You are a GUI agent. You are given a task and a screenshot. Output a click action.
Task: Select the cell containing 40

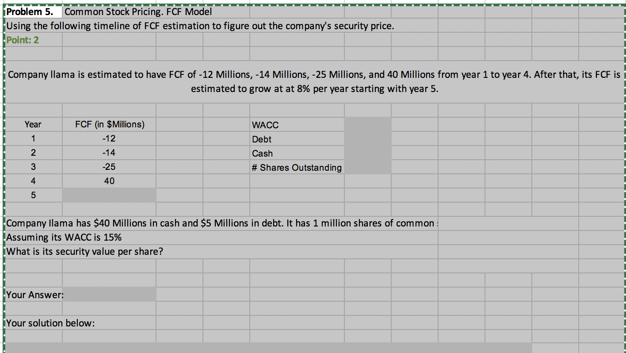(109, 181)
